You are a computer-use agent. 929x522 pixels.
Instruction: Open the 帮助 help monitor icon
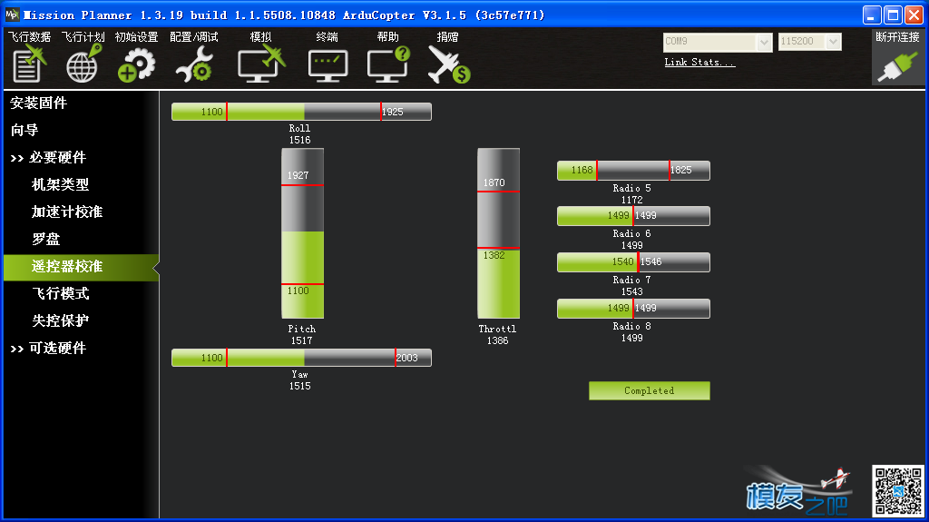click(x=388, y=64)
